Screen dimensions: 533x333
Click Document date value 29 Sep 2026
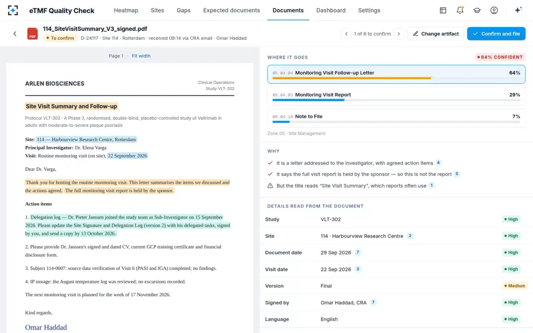point(336,252)
